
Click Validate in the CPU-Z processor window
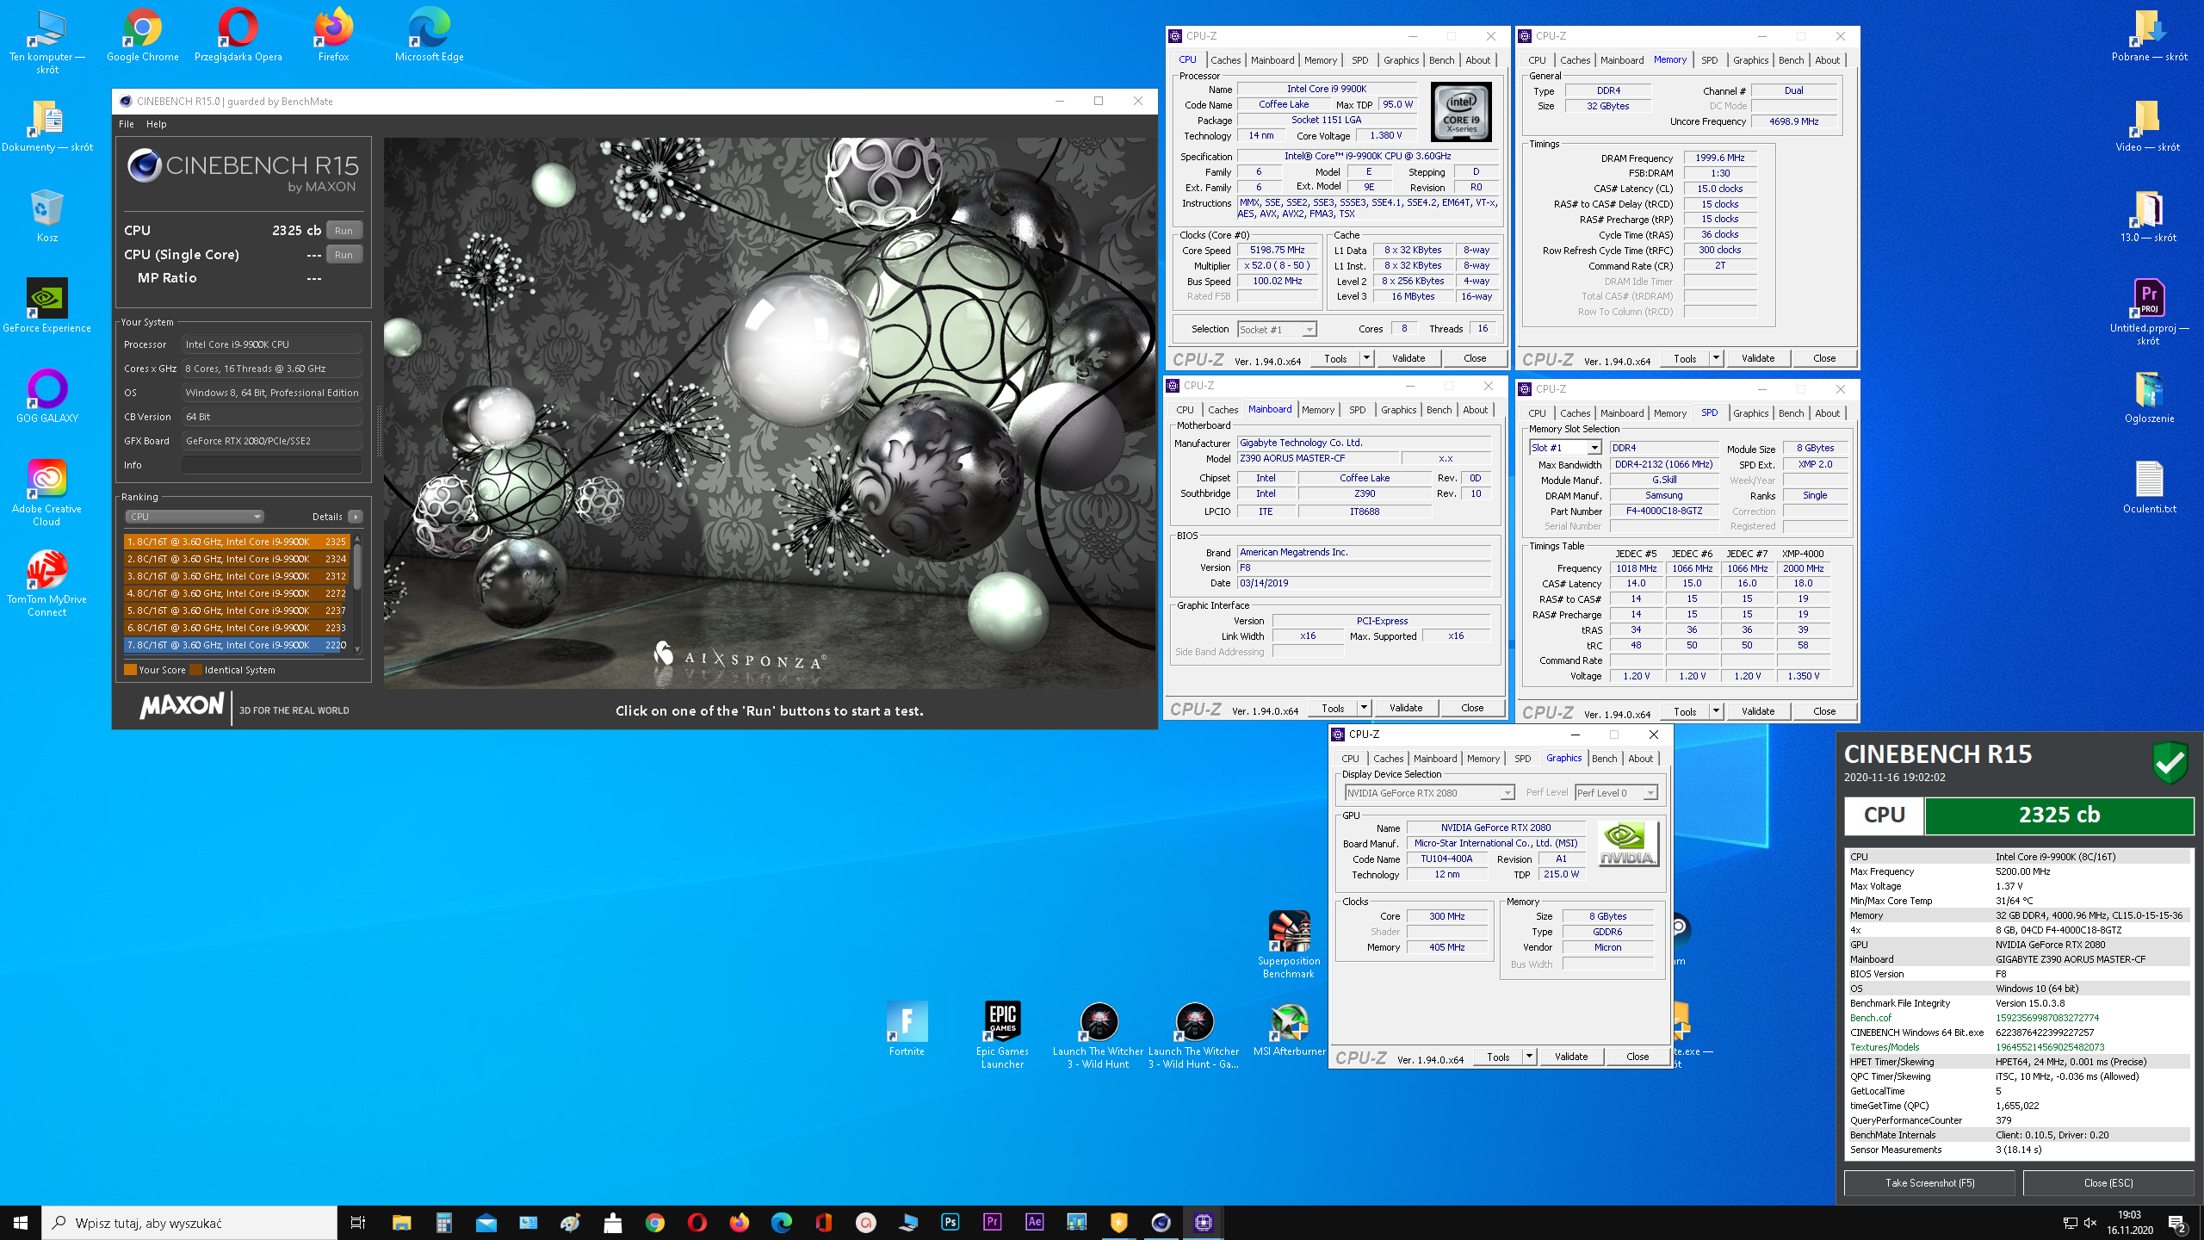click(1408, 358)
